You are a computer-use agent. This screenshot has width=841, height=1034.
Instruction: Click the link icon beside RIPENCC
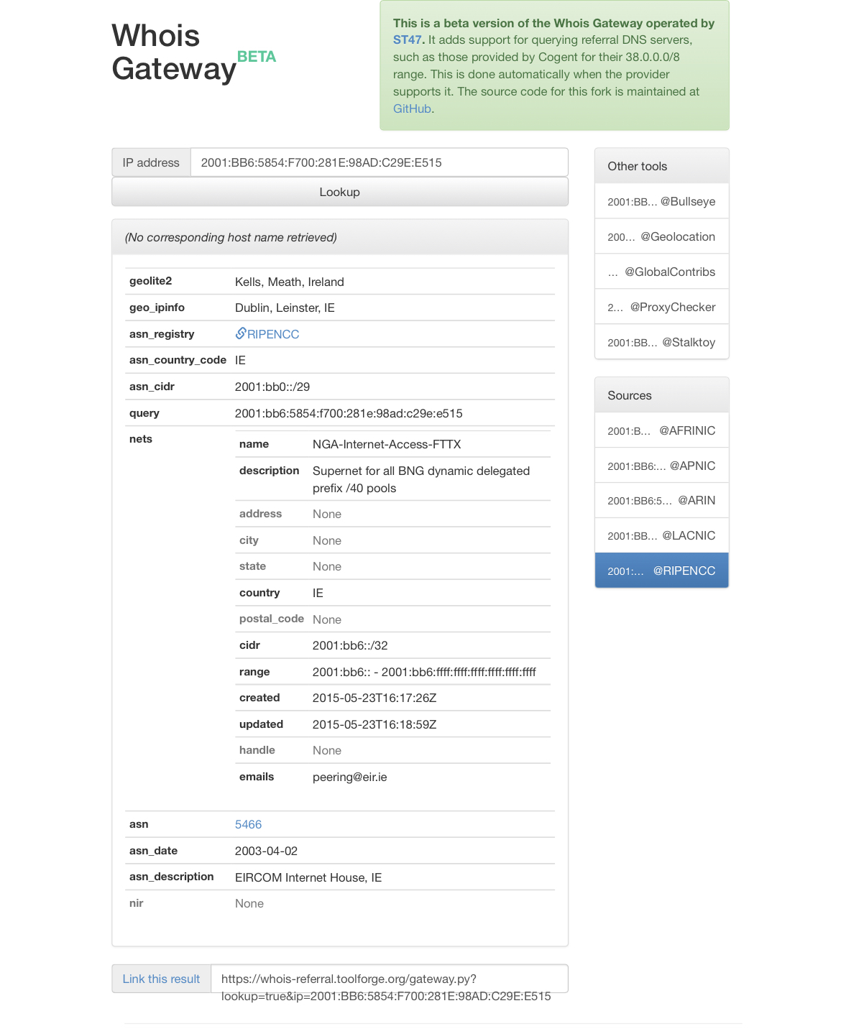(241, 333)
